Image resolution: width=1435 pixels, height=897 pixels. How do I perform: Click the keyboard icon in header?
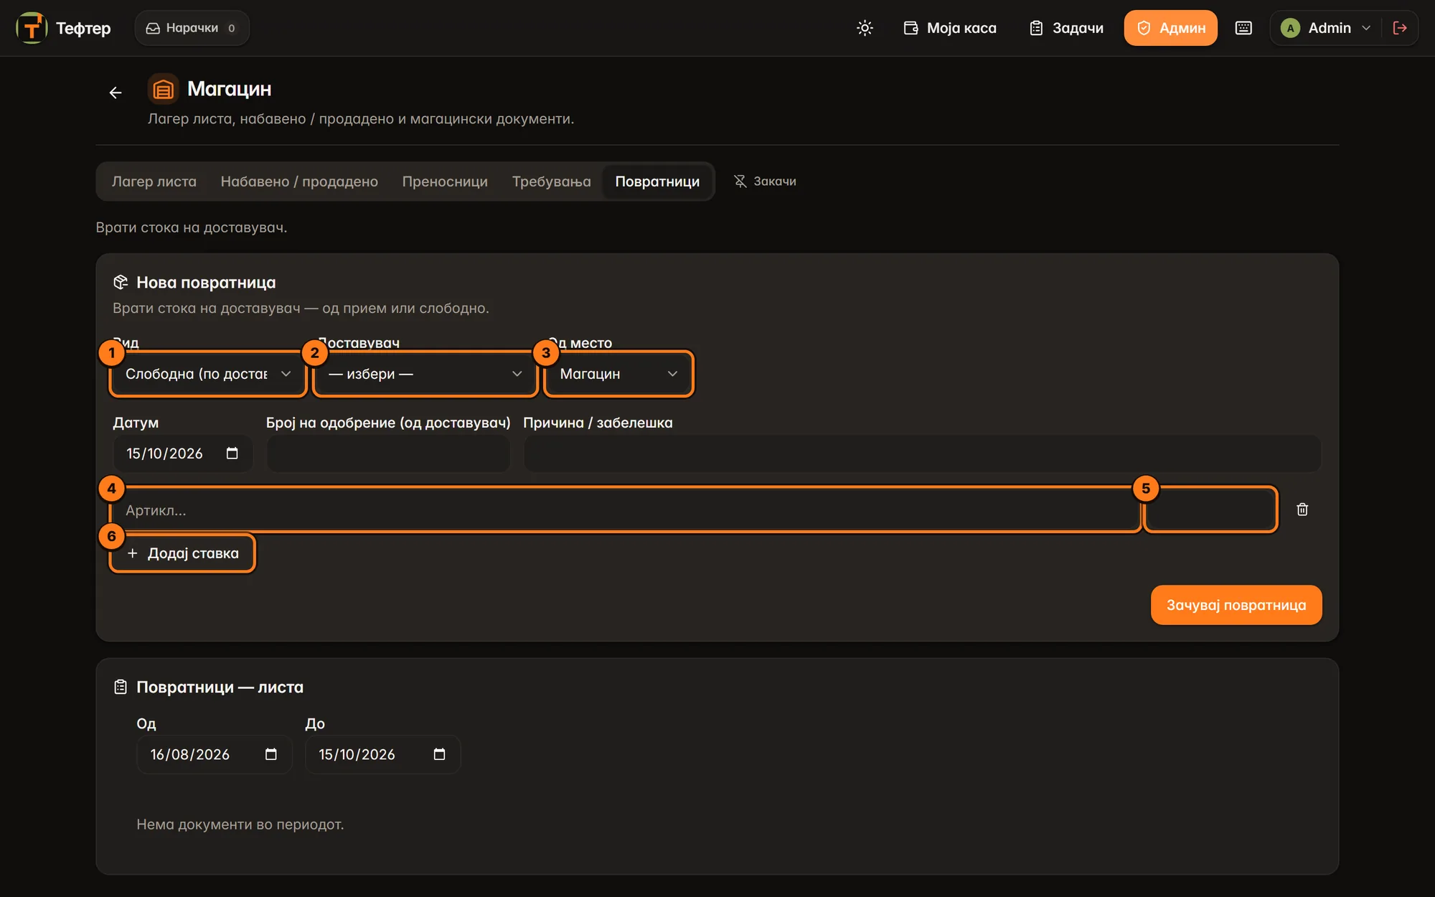point(1243,28)
